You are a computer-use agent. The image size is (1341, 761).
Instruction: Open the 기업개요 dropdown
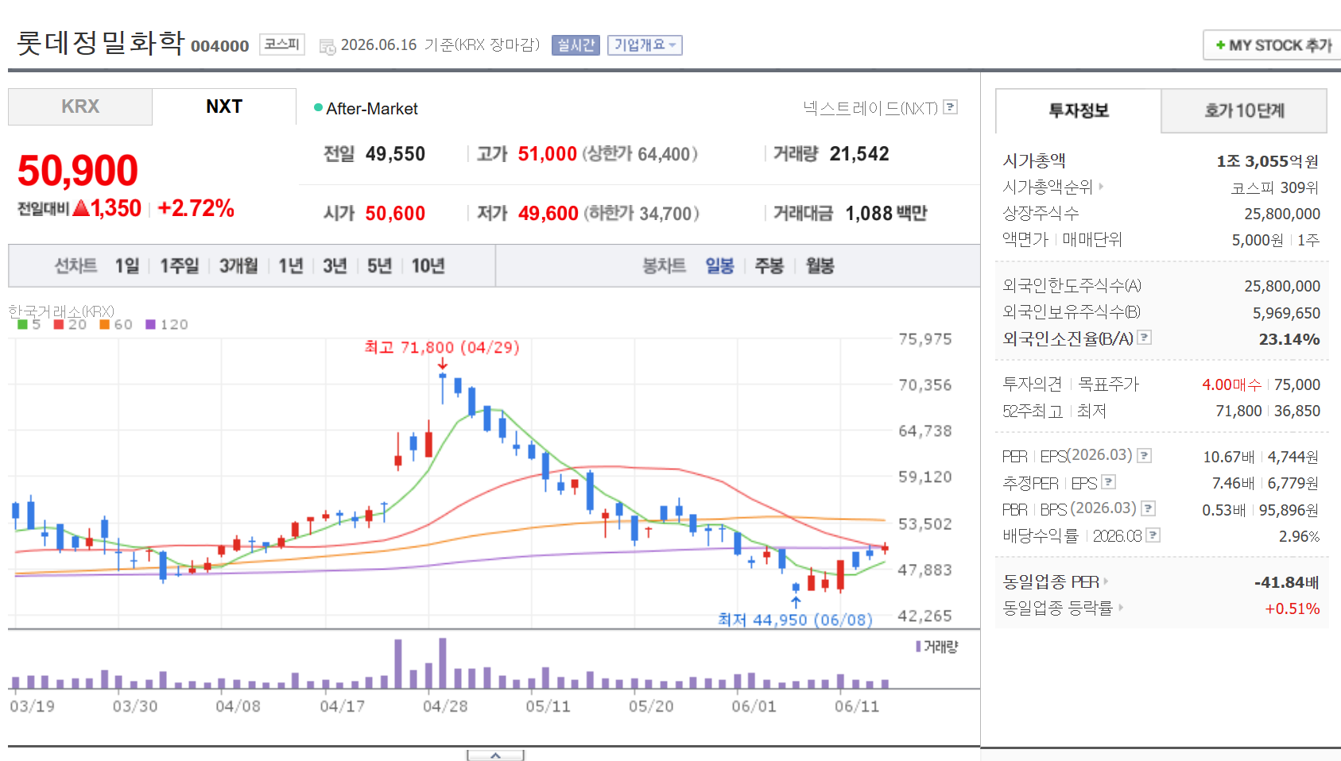(x=645, y=45)
